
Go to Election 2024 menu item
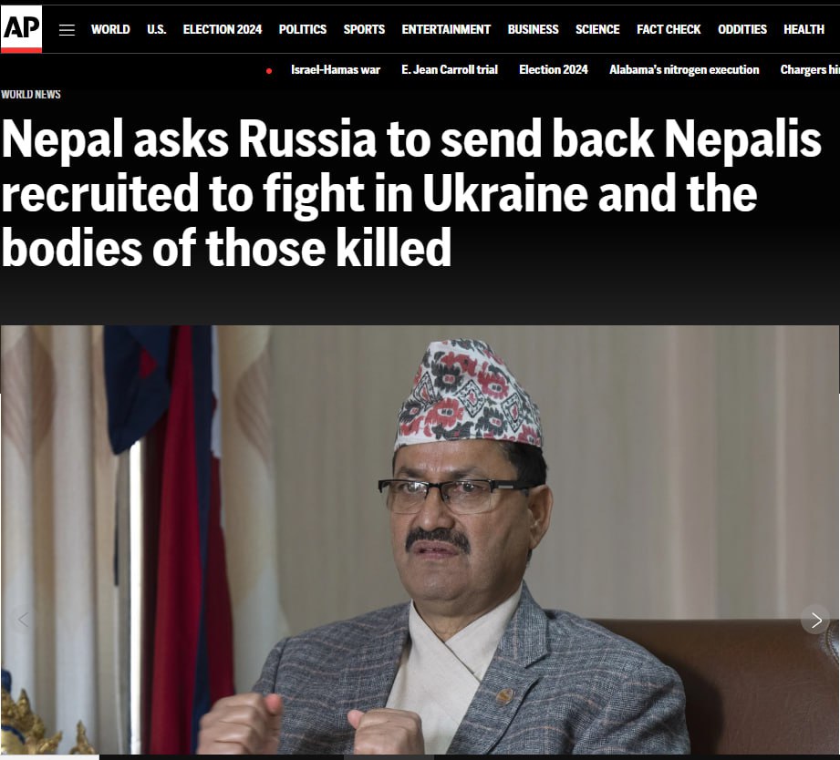pyautogui.click(x=223, y=29)
